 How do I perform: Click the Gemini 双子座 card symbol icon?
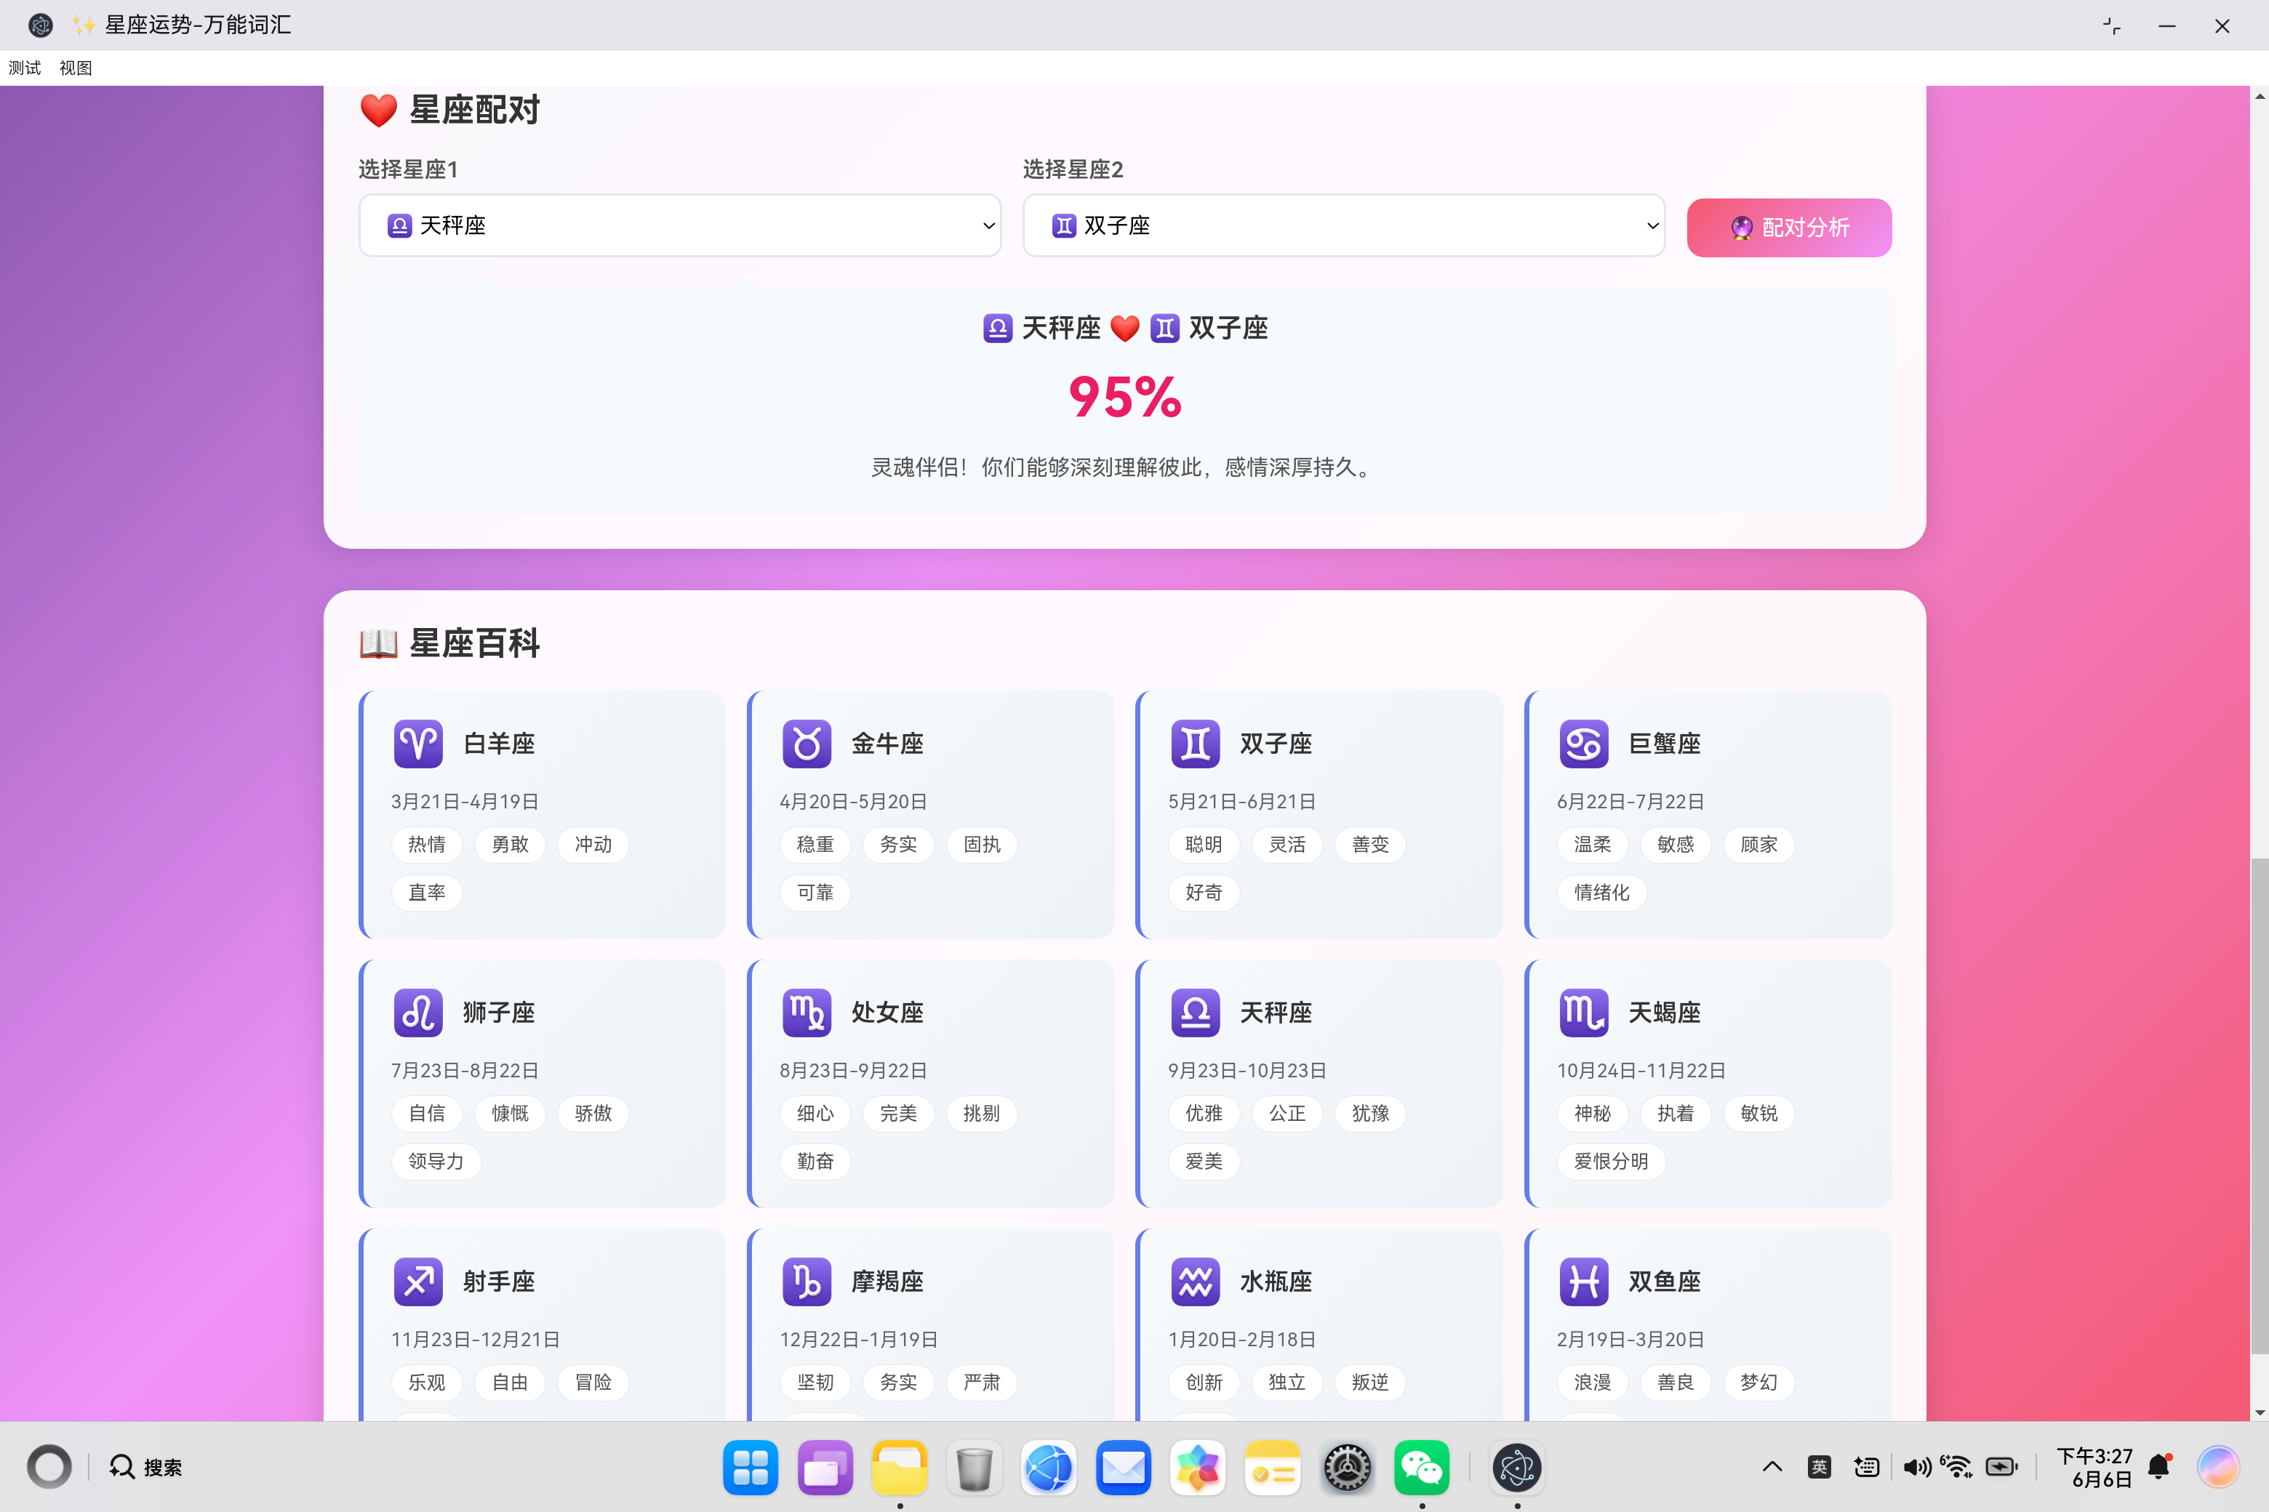[x=1196, y=744]
